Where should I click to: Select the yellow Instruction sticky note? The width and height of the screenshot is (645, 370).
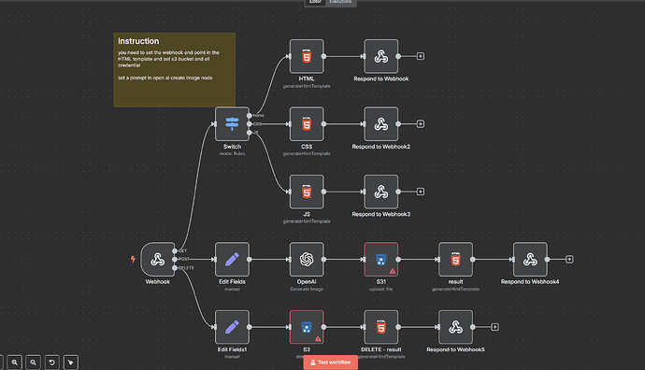175,70
